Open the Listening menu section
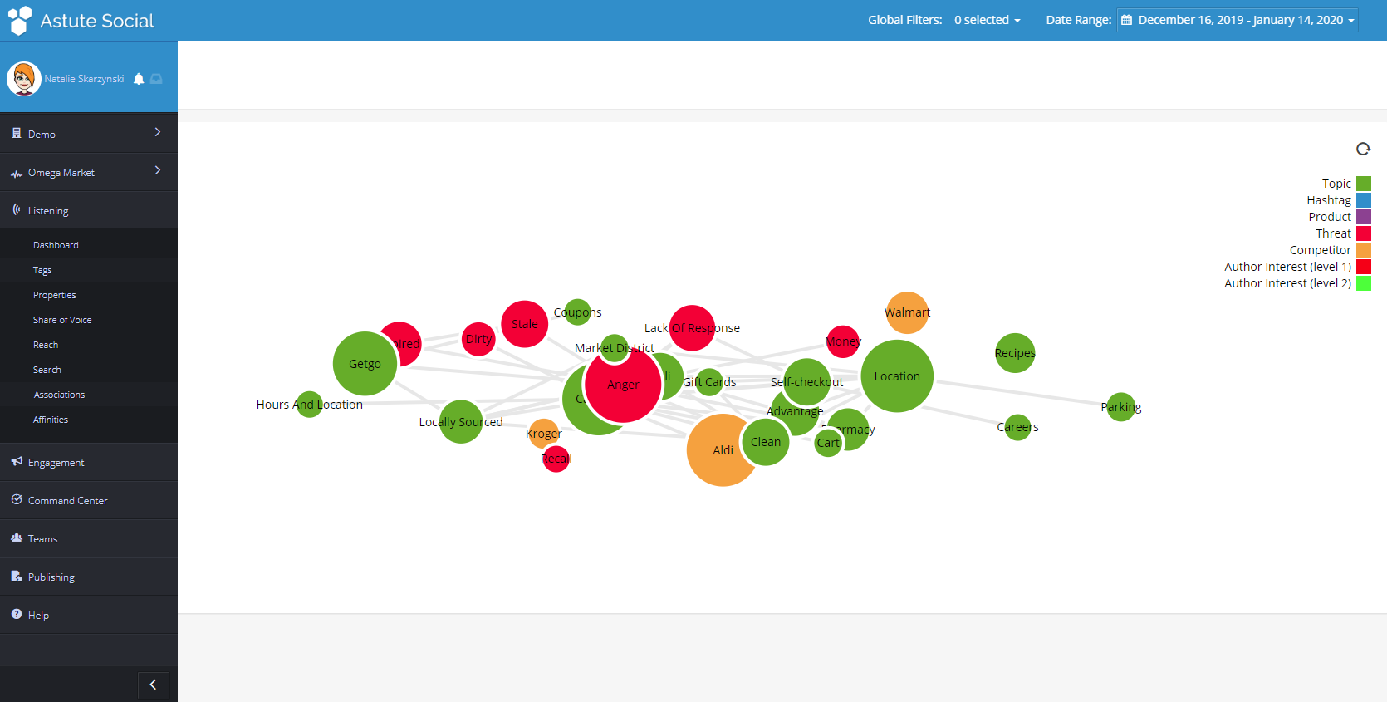 point(89,211)
